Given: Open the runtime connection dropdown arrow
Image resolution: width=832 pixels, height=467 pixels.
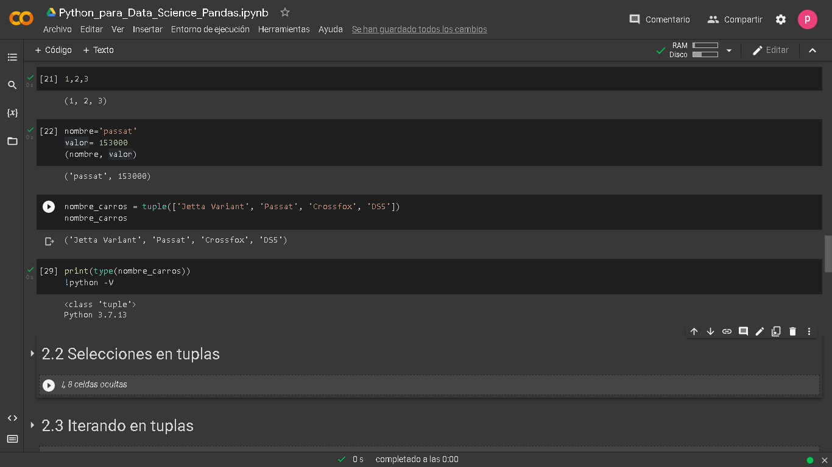Looking at the screenshot, I should [729, 50].
